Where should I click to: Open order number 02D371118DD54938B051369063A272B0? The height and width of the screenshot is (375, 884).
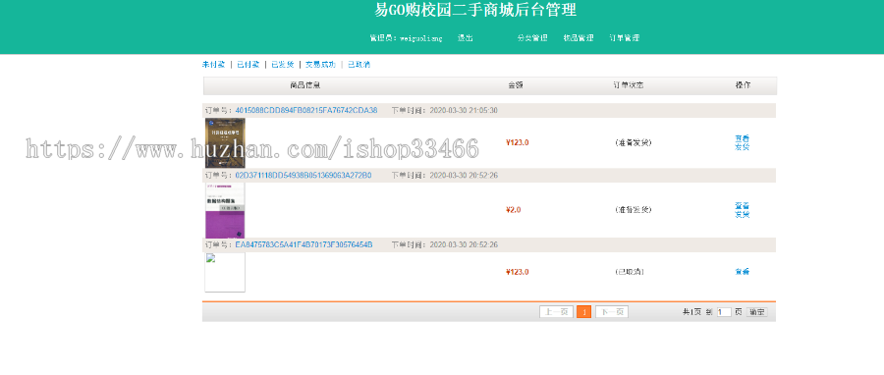point(304,176)
